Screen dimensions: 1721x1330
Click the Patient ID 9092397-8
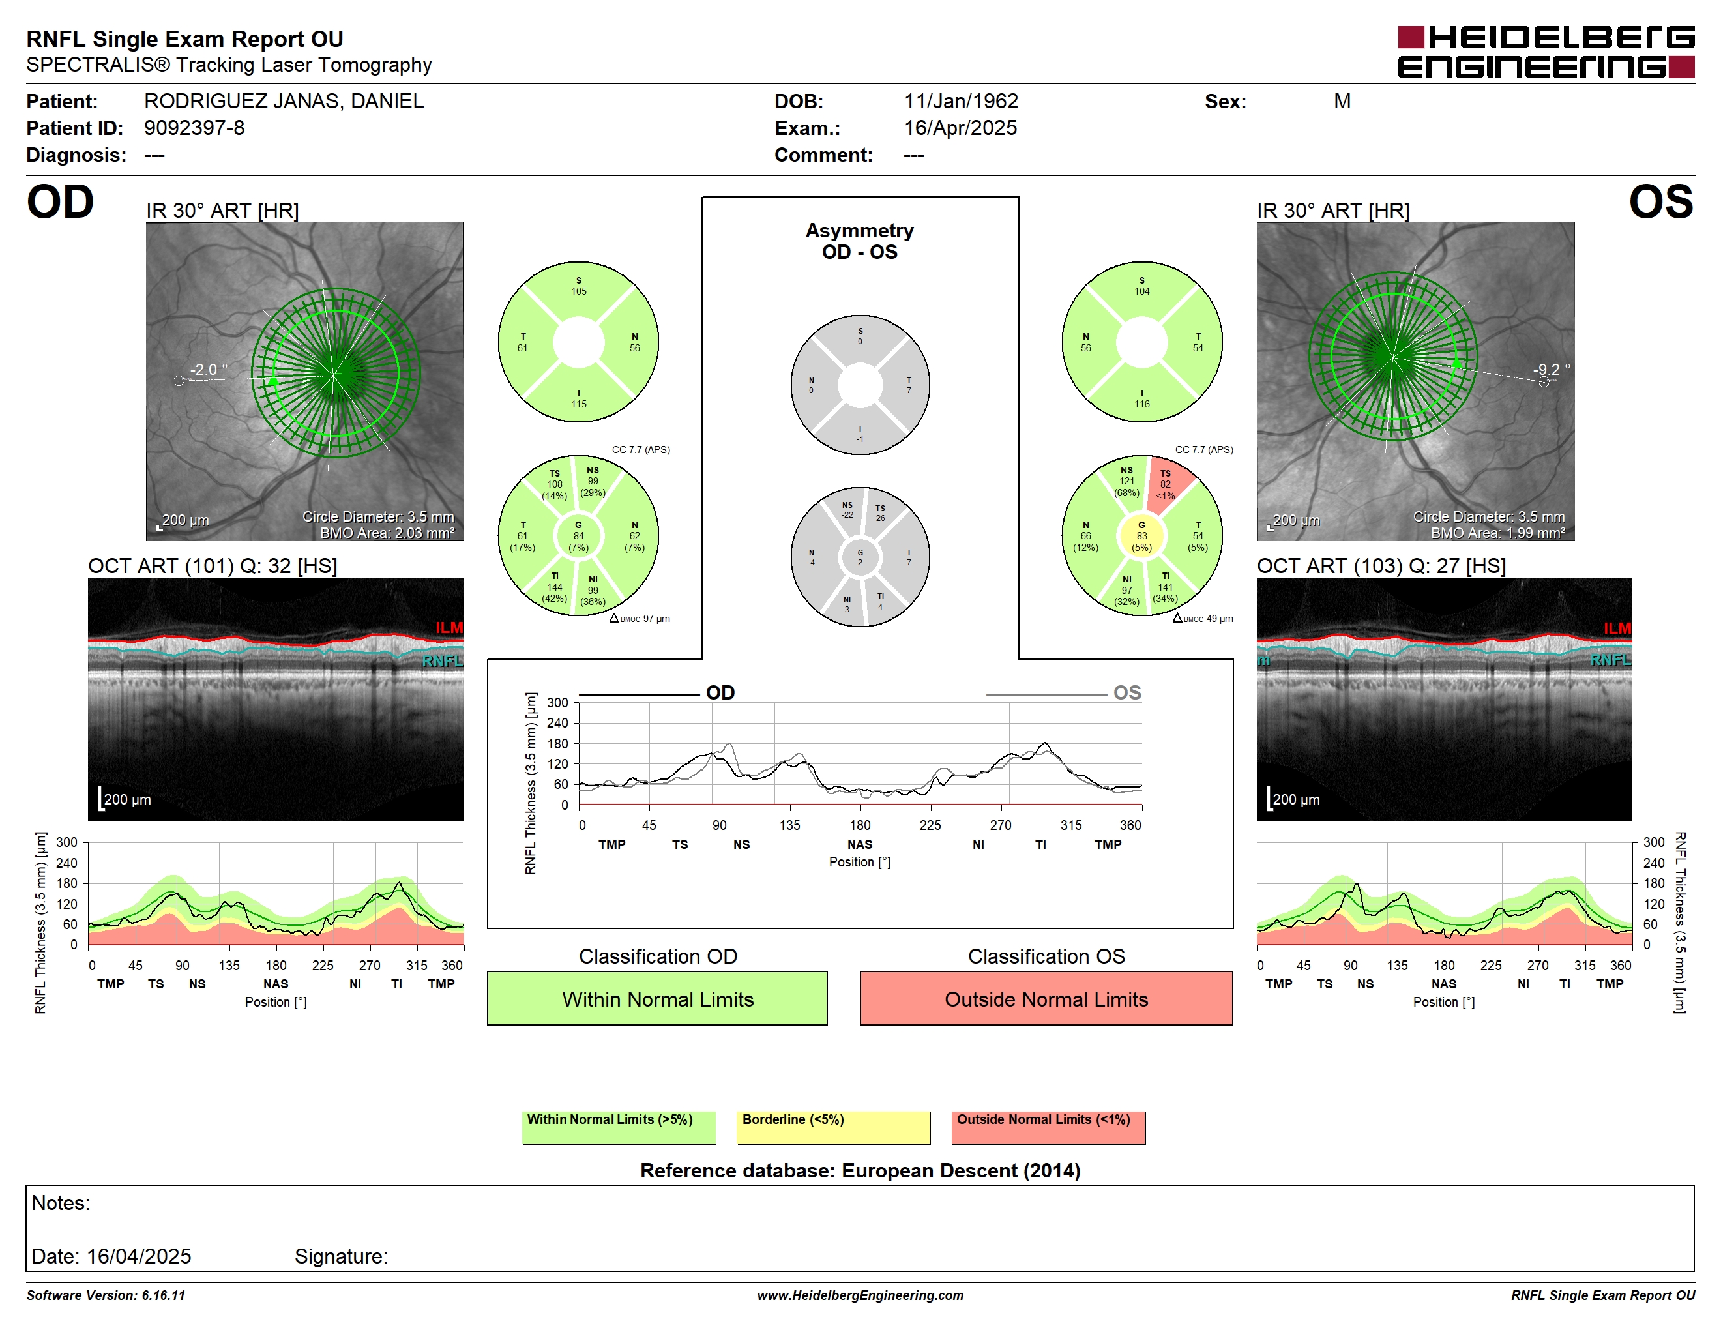click(194, 128)
